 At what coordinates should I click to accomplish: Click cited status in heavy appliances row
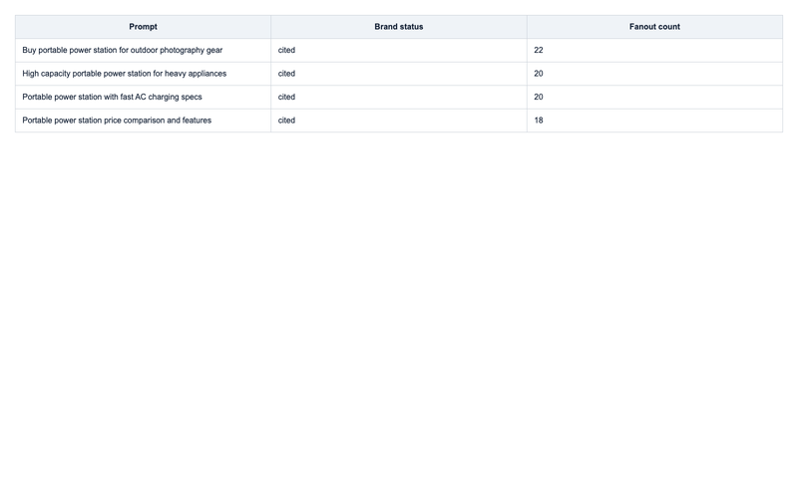(x=286, y=73)
